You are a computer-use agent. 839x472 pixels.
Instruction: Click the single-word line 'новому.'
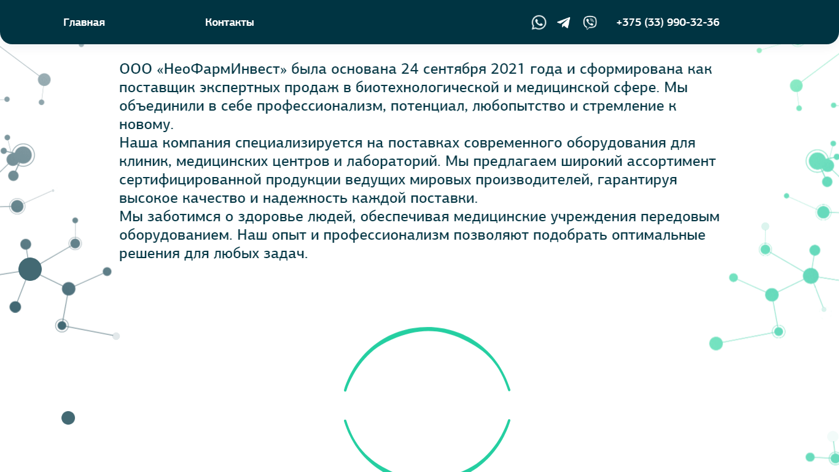[146, 125]
